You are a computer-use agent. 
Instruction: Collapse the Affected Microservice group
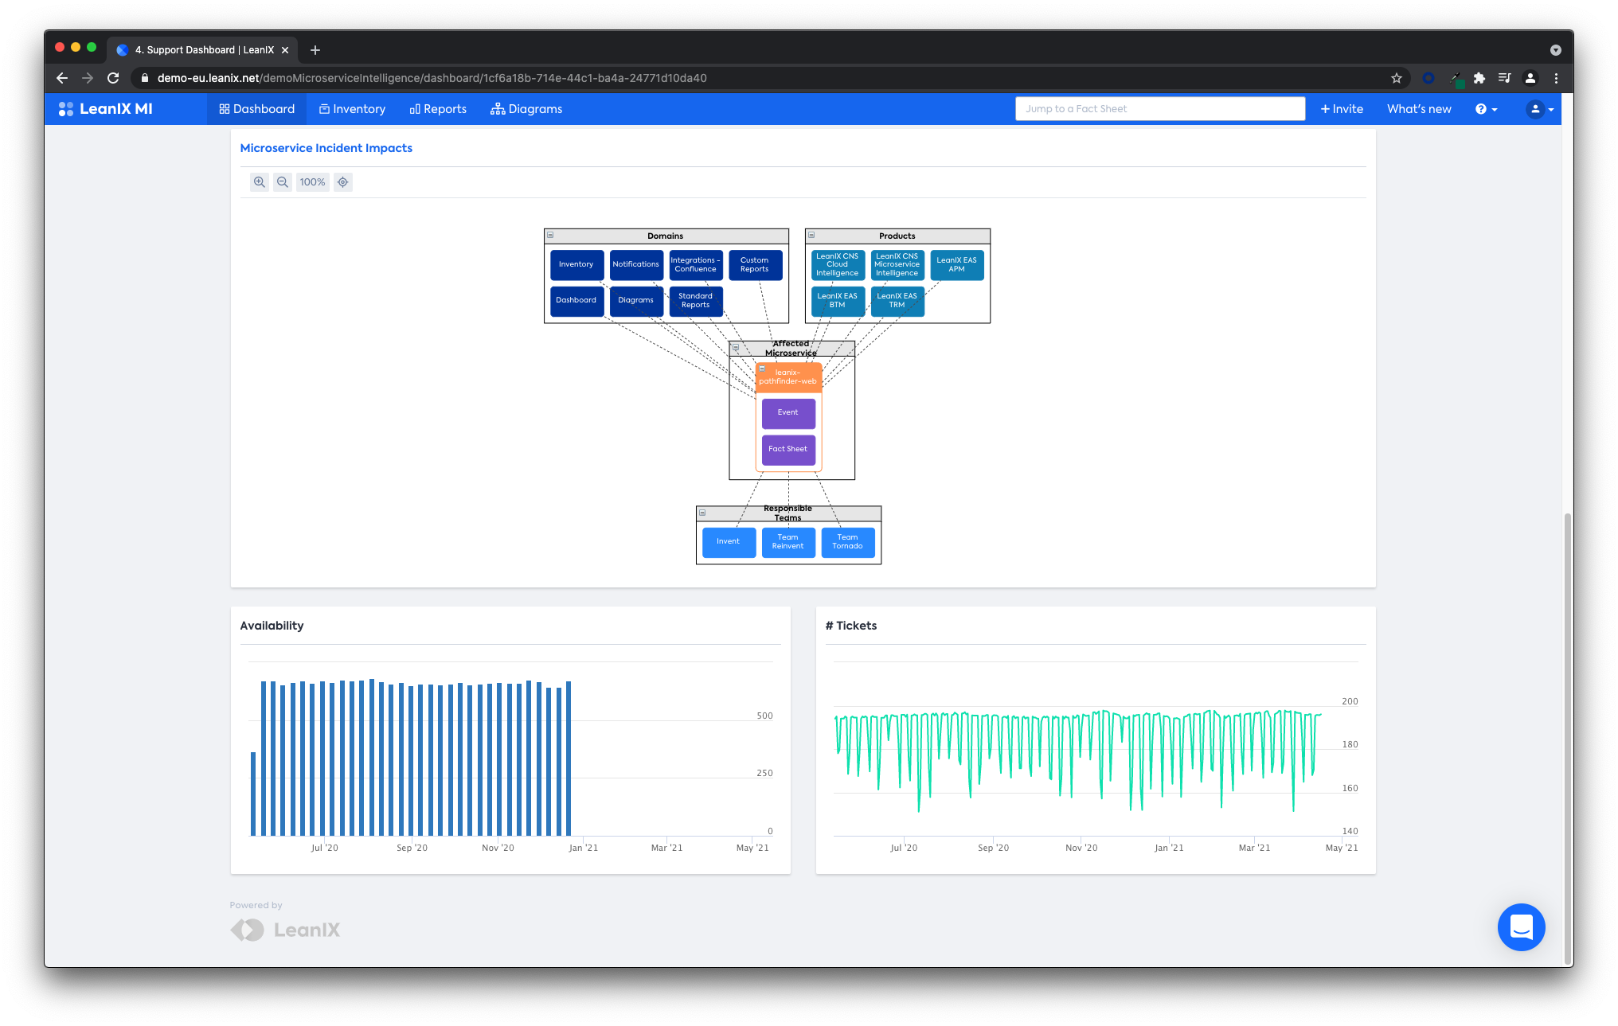tap(736, 348)
